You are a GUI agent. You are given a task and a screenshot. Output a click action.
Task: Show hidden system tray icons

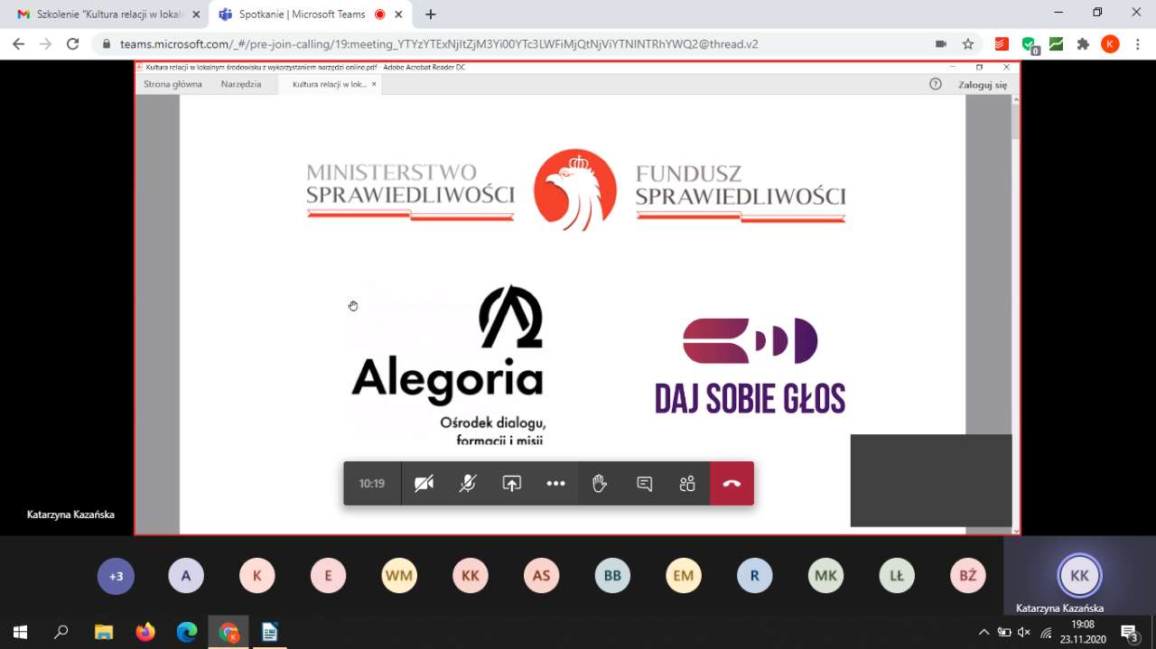984,632
